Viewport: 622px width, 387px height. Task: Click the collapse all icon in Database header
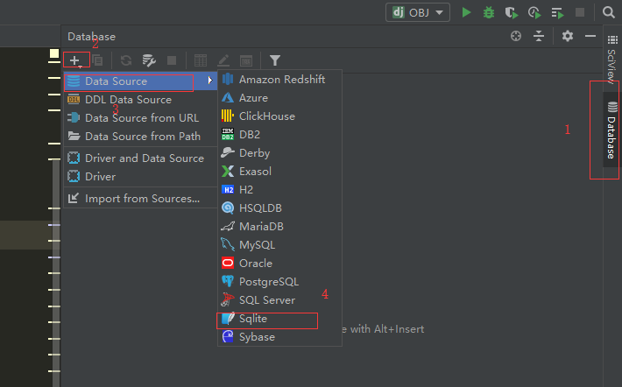click(x=539, y=36)
